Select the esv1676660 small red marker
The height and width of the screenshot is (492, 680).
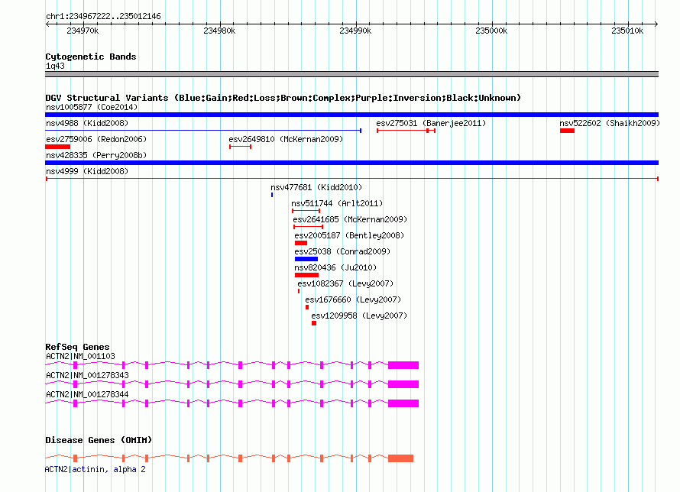(x=307, y=307)
